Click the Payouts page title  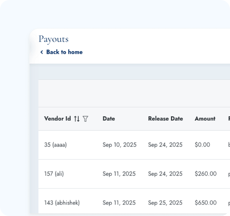[53, 39]
